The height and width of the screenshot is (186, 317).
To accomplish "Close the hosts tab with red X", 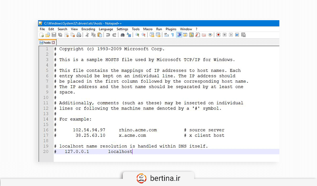I will click(x=53, y=43).
